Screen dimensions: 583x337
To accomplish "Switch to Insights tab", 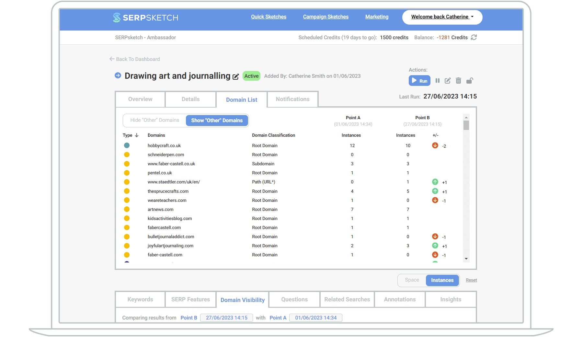I will coord(451,299).
